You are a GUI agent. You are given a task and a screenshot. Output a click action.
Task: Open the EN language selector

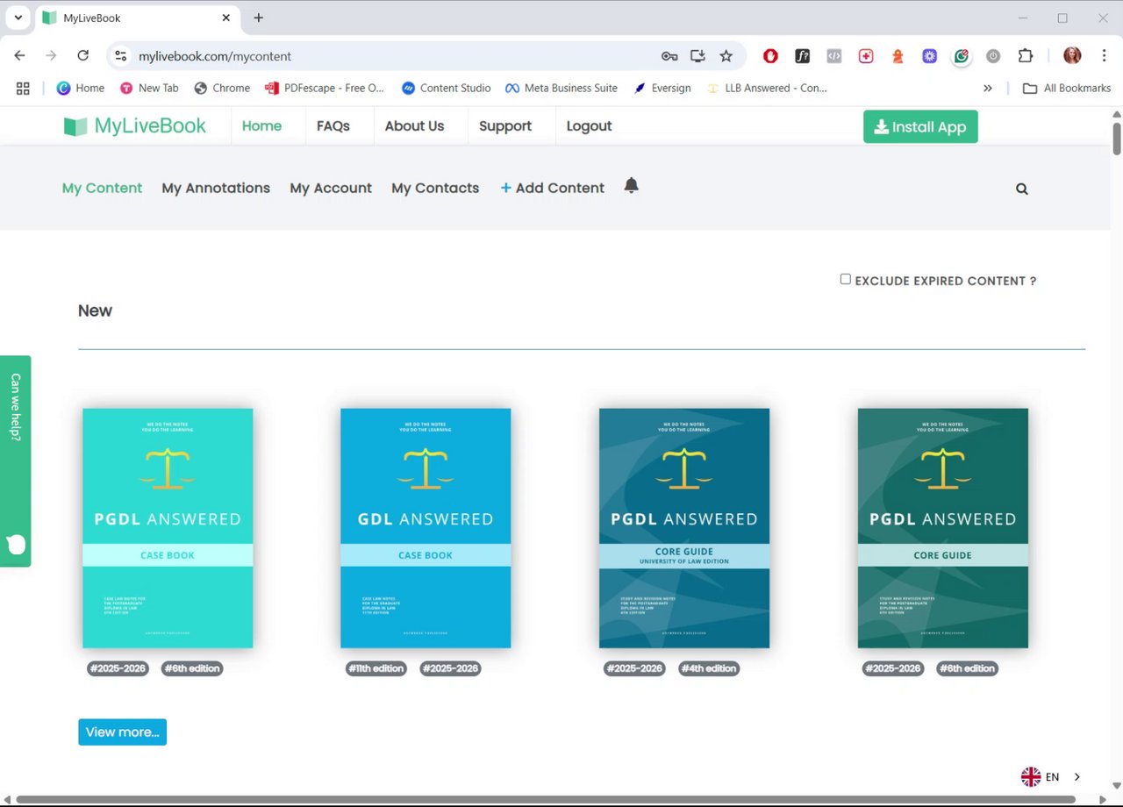(1051, 776)
